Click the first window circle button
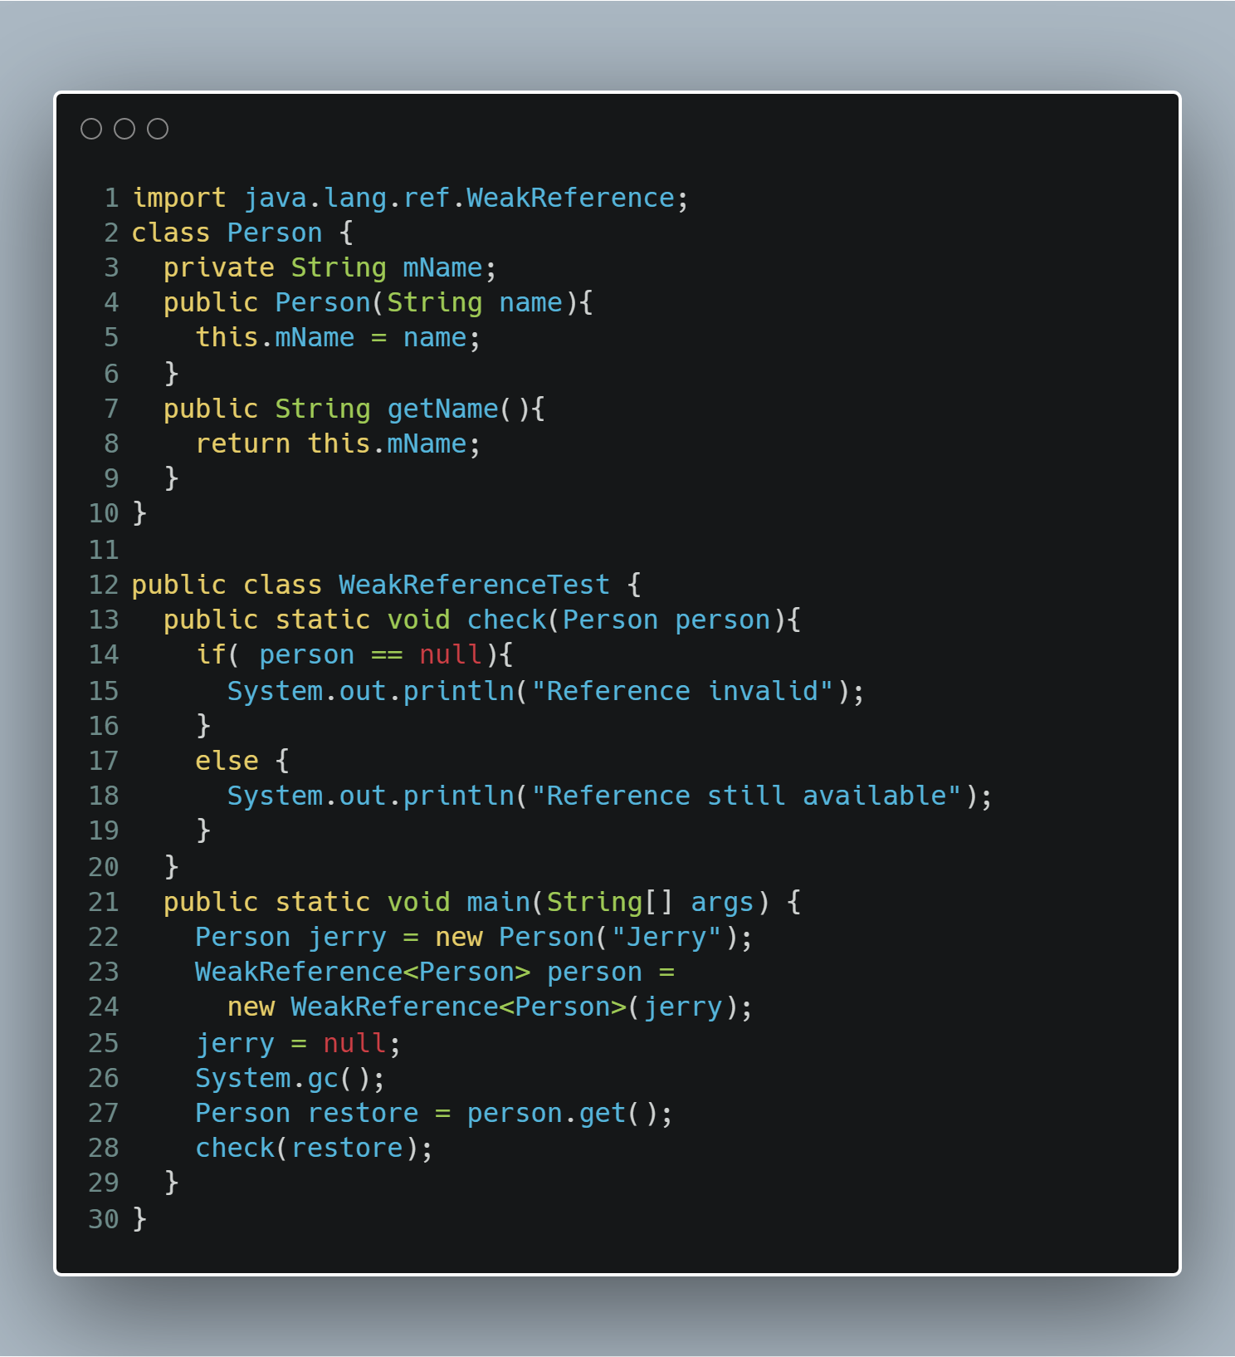Screen dimensions: 1235x1357 click(91, 129)
